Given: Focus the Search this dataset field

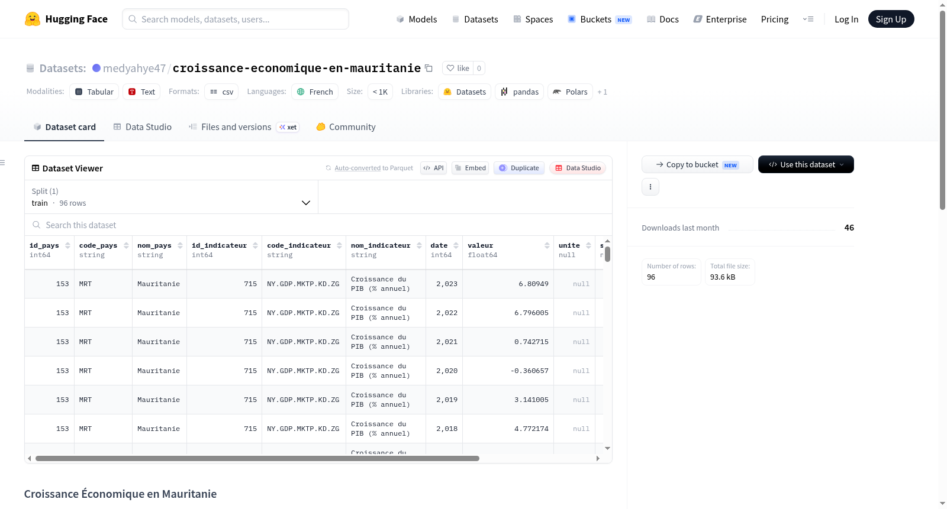Looking at the screenshot, I should coord(318,225).
